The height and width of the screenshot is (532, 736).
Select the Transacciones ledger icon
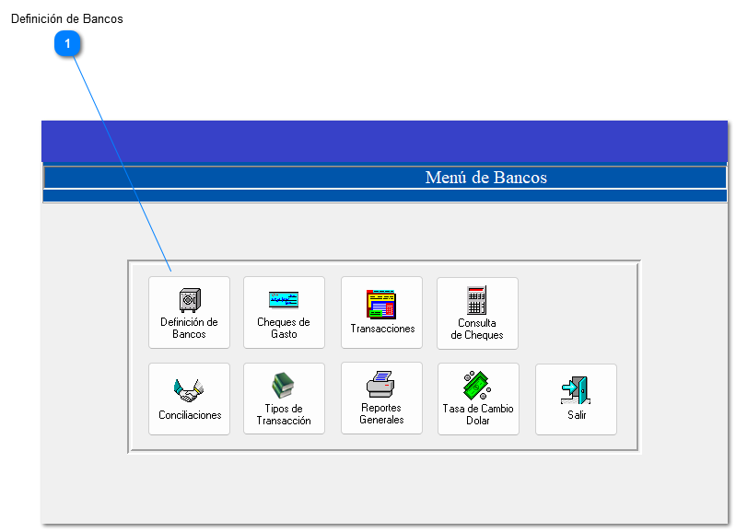coord(381,304)
